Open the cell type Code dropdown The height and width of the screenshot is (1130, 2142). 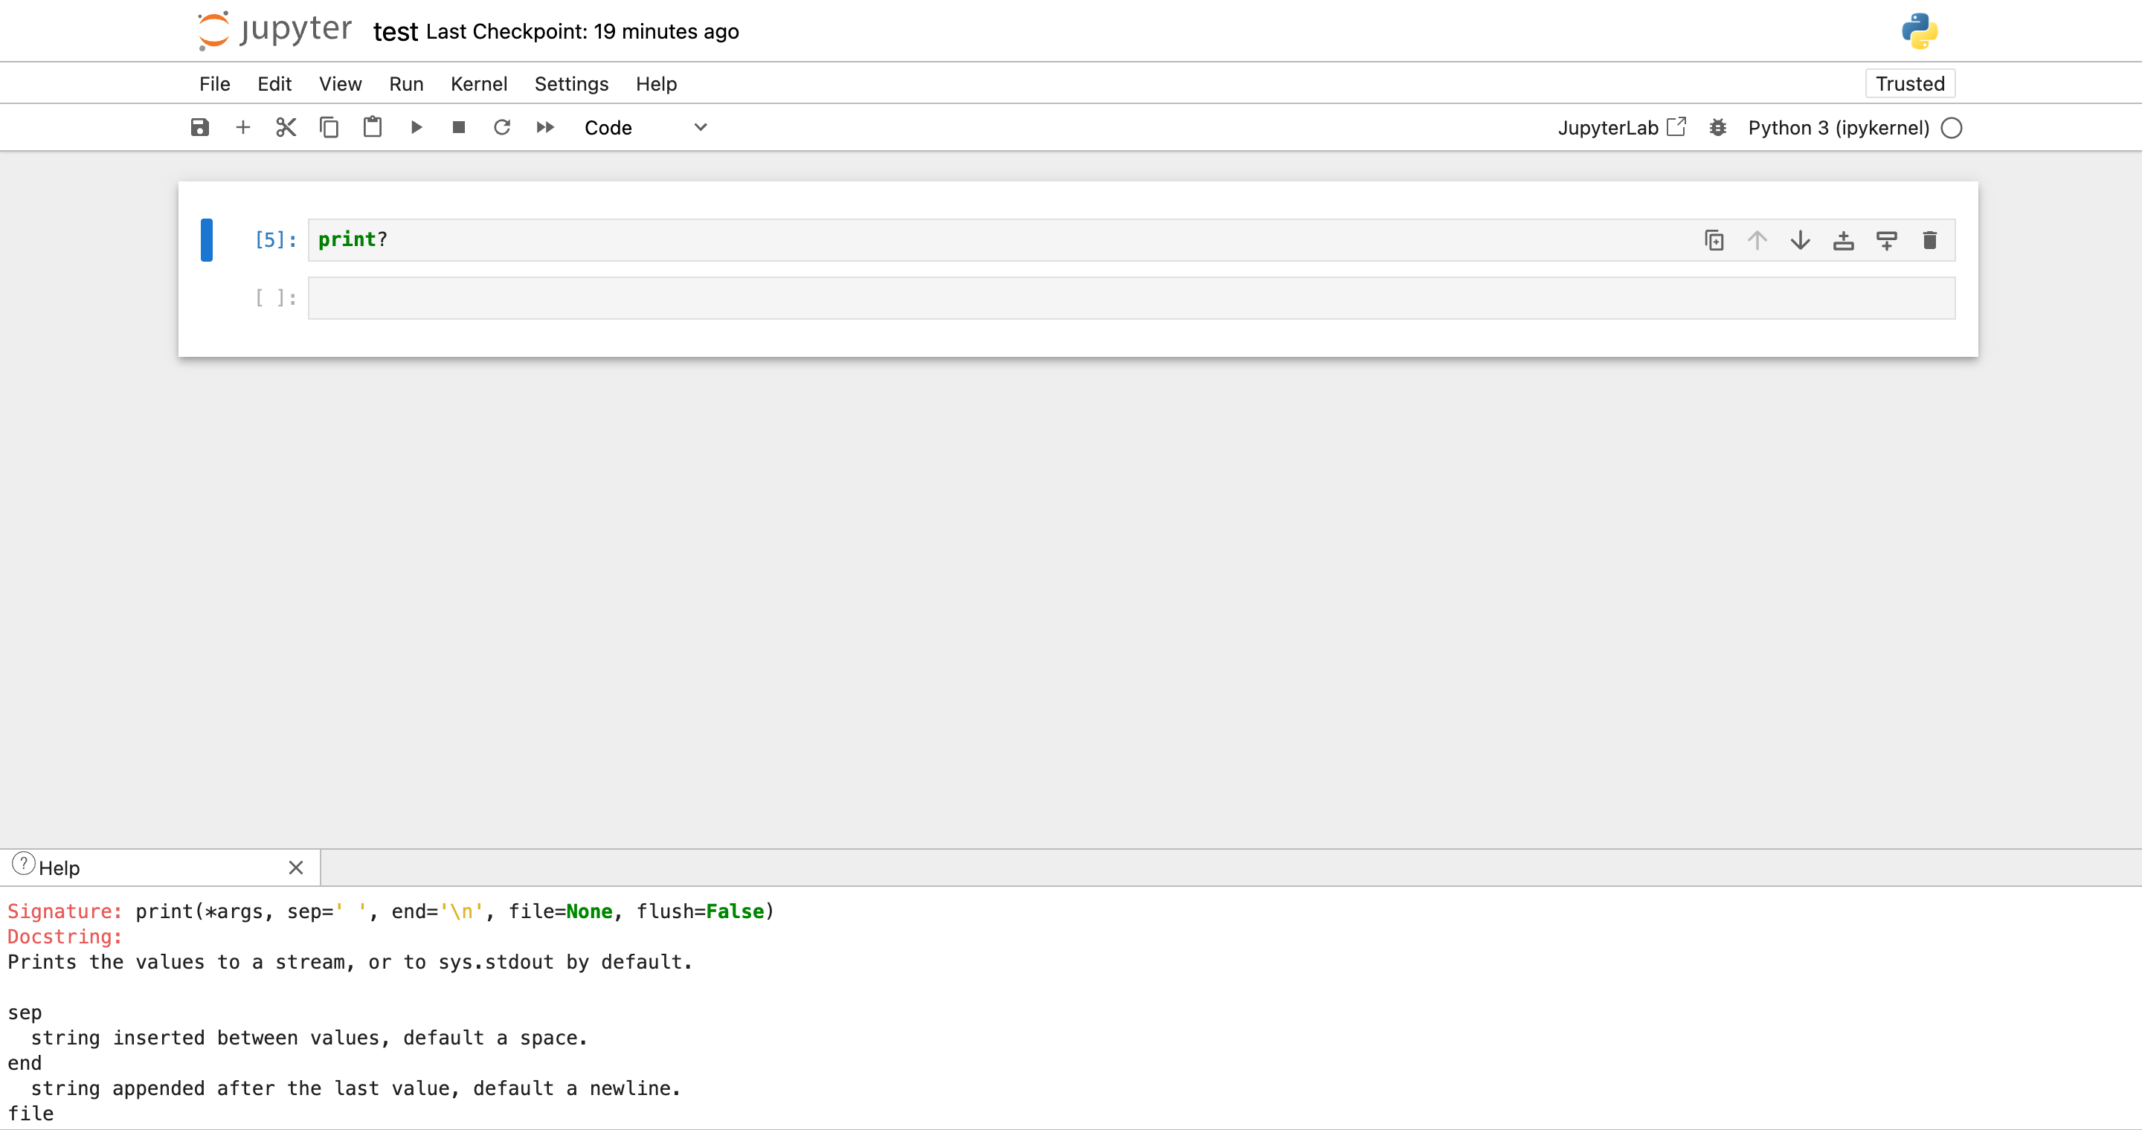[x=646, y=127]
